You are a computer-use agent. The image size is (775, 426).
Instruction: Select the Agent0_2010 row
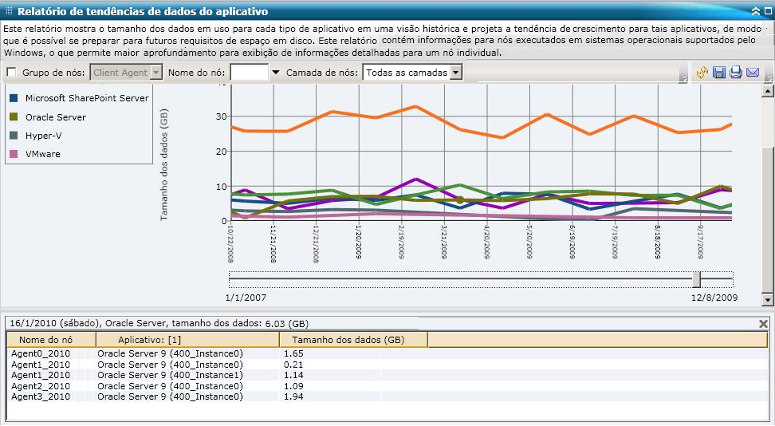(387, 353)
